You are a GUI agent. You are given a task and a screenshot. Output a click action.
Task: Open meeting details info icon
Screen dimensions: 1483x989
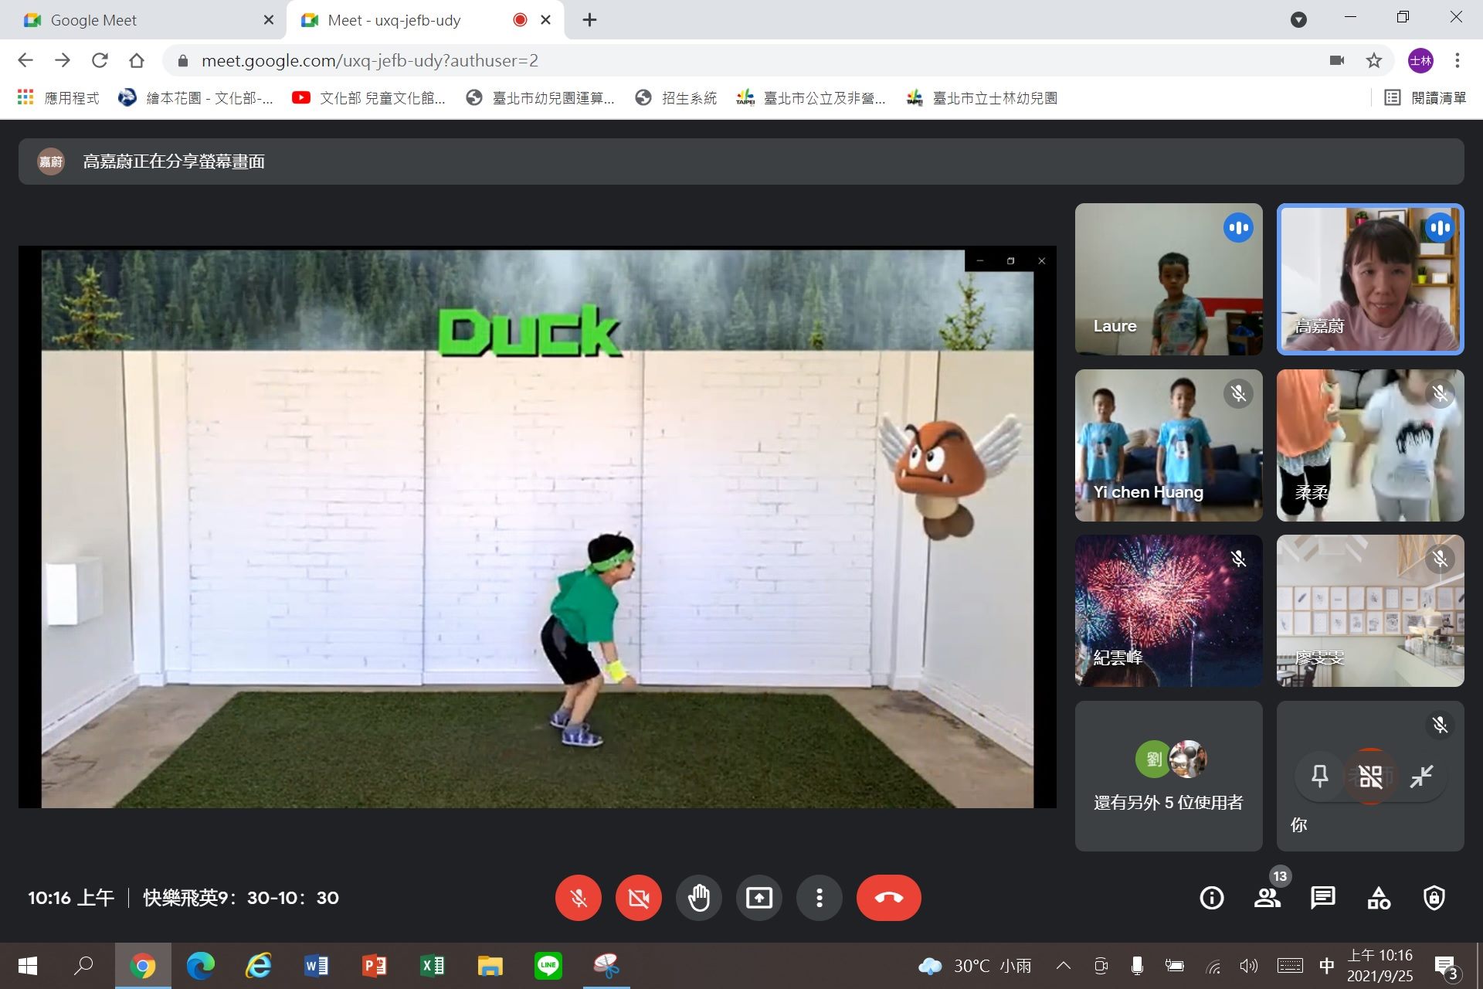(1212, 898)
